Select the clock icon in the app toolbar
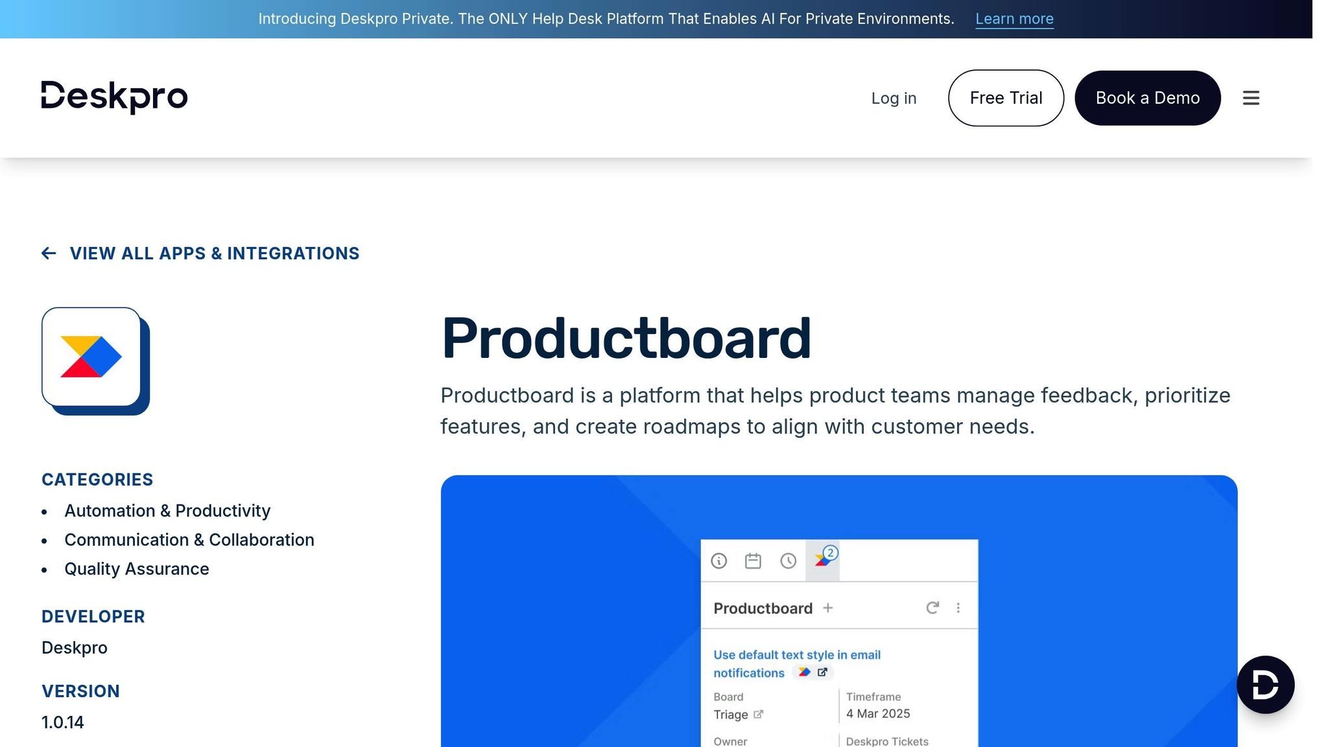Screen dimensions: 1328x747 coord(787,561)
